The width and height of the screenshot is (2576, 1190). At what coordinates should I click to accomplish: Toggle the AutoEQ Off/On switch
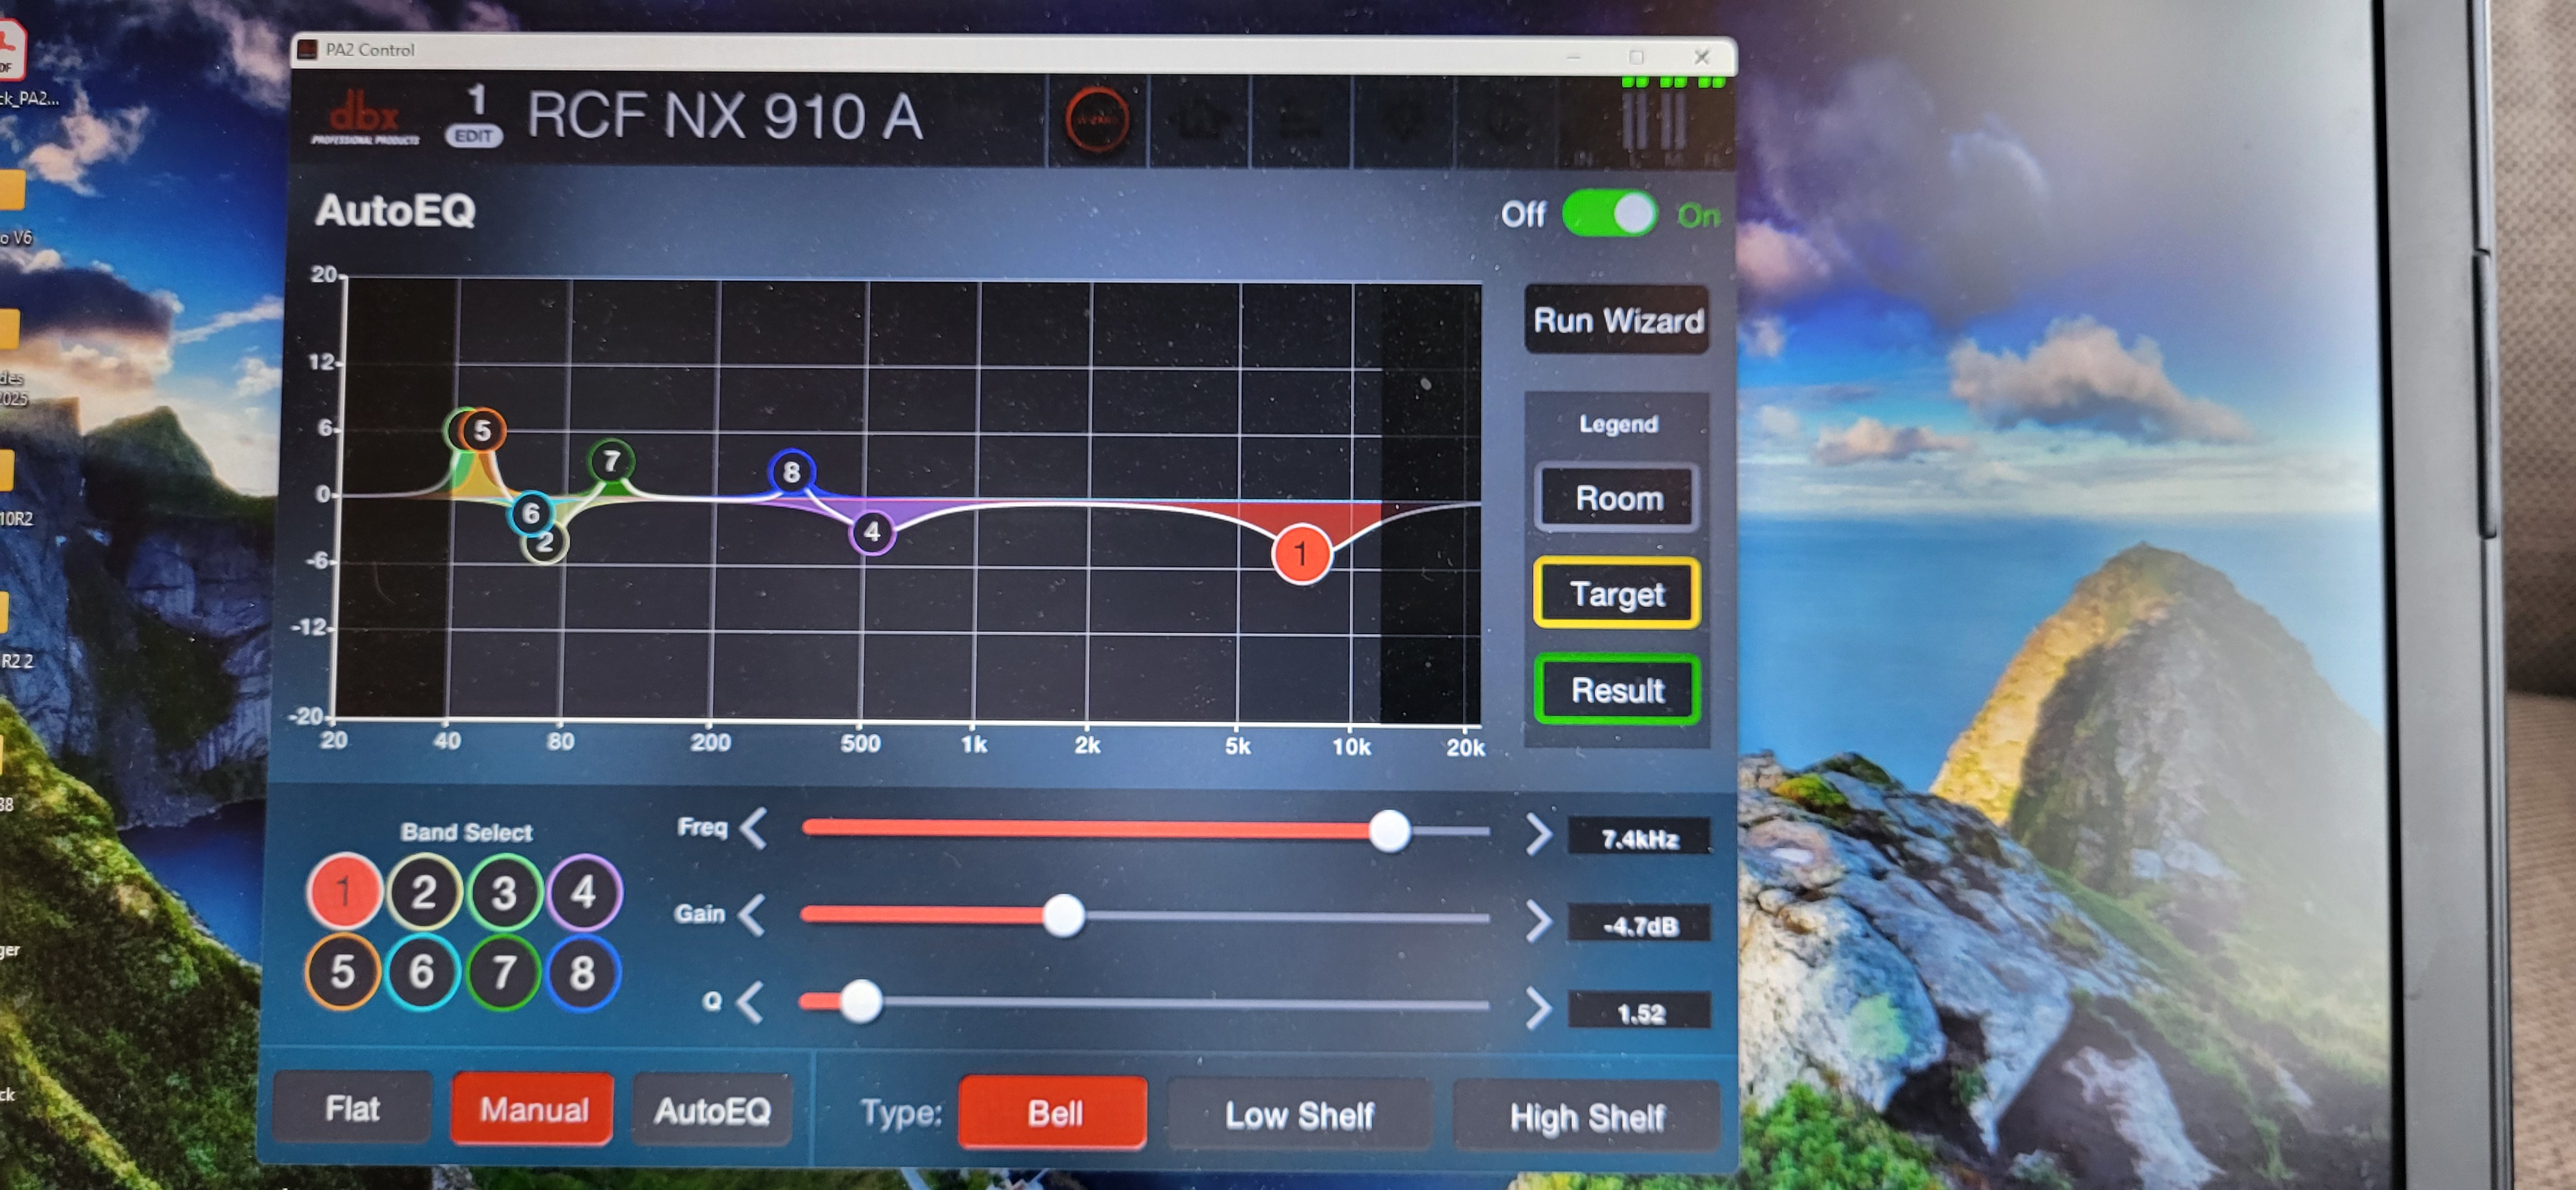(x=1609, y=214)
